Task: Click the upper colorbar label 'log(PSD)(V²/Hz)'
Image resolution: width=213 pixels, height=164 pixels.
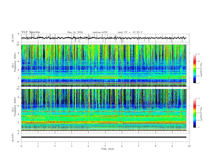Action: [x=201, y=70]
